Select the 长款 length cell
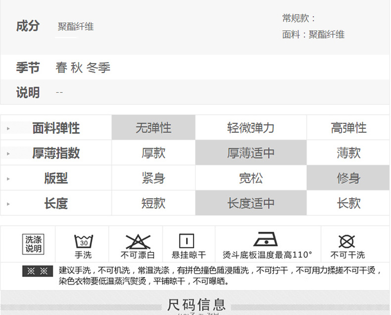The height and width of the screenshot is (315, 391). (348, 203)
